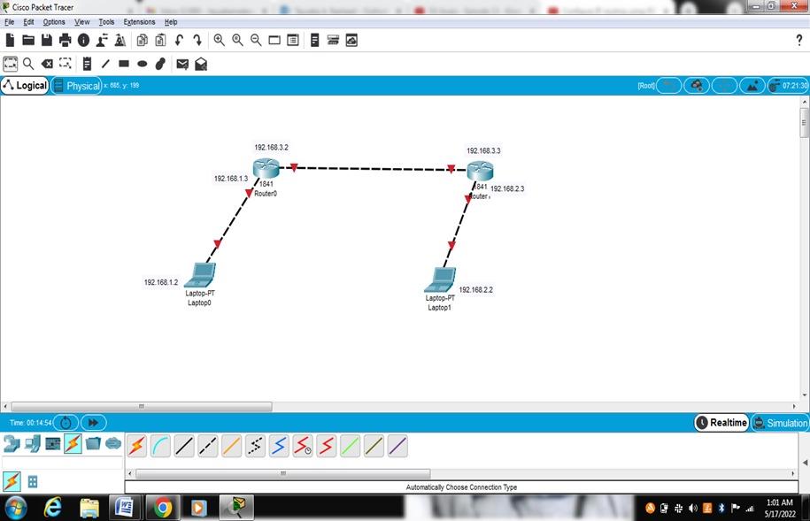
Task: Select Laptop1 on the canvas
Action: pyautogui.click(x=440, y=280)
